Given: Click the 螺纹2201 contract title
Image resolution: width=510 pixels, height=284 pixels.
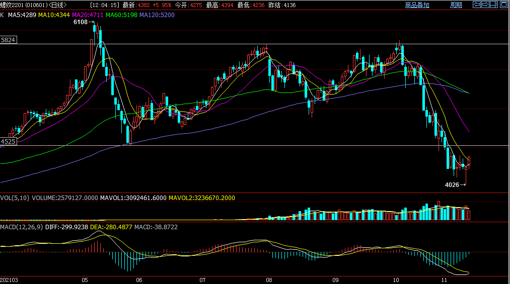Looking at the screenshot, I should pos(12,5).
